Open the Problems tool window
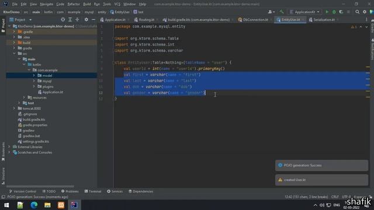374x210 pixels. coord(70,191)
